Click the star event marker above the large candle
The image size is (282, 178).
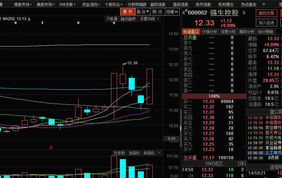[x=114, y=23]
